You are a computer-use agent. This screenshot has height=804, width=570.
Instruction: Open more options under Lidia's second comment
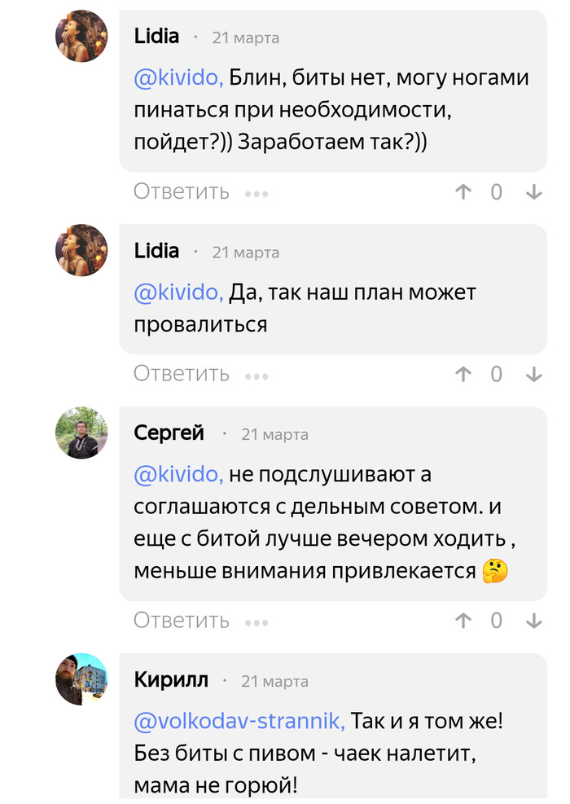256,376
